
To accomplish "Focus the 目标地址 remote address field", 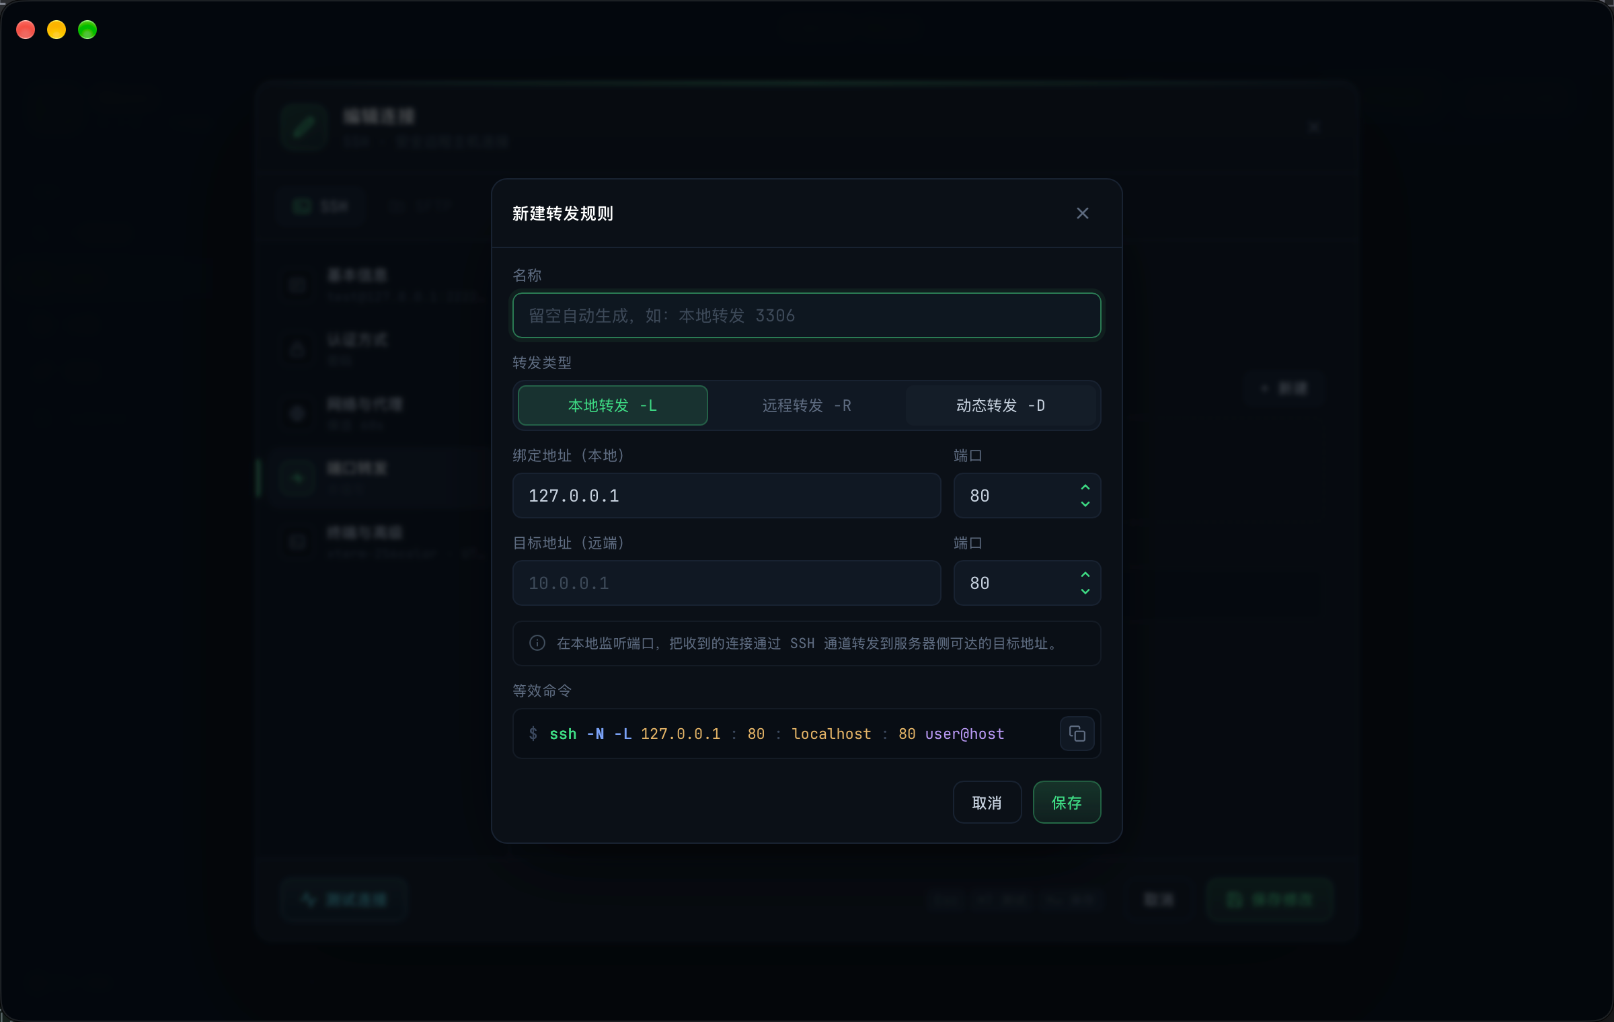I will pos(726,583).
